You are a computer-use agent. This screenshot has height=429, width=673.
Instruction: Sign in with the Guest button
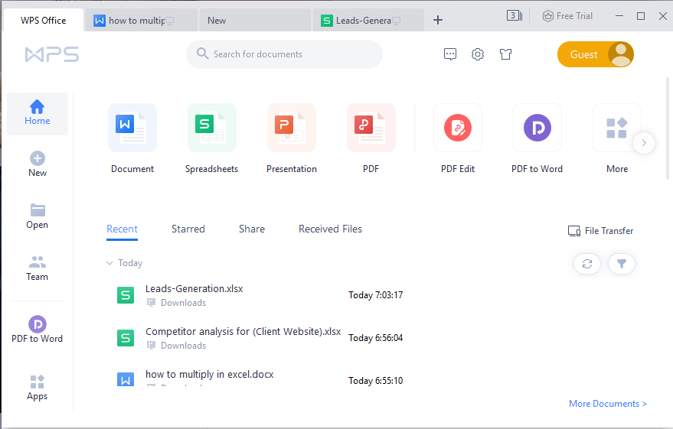click(x=596, y=54)
